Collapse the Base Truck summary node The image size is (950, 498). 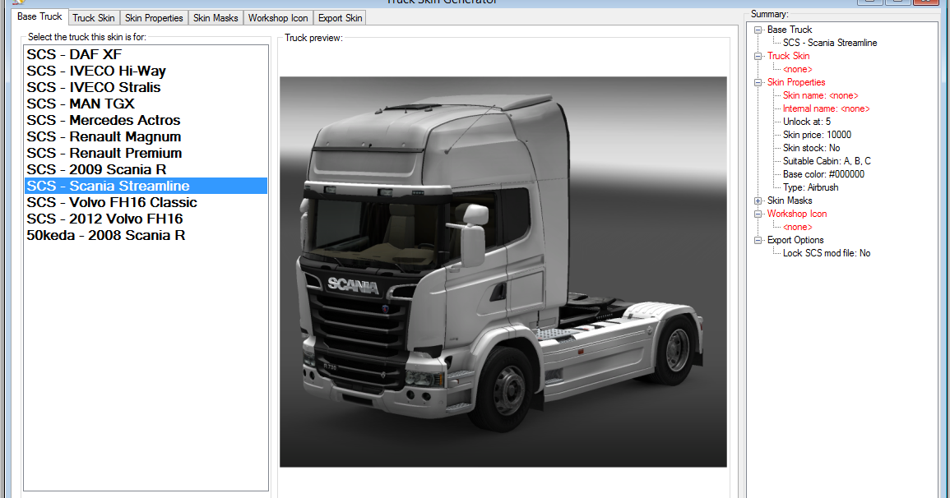(x=758, y=30)
